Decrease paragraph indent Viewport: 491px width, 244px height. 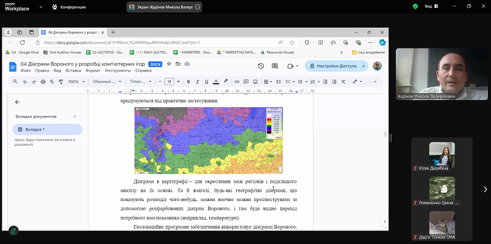[x=325, y=82]
